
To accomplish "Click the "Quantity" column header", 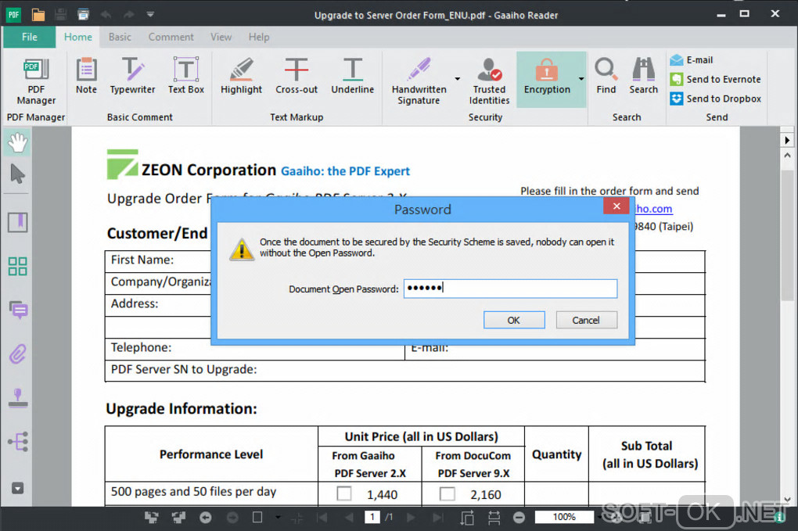I will coord(556,454).
